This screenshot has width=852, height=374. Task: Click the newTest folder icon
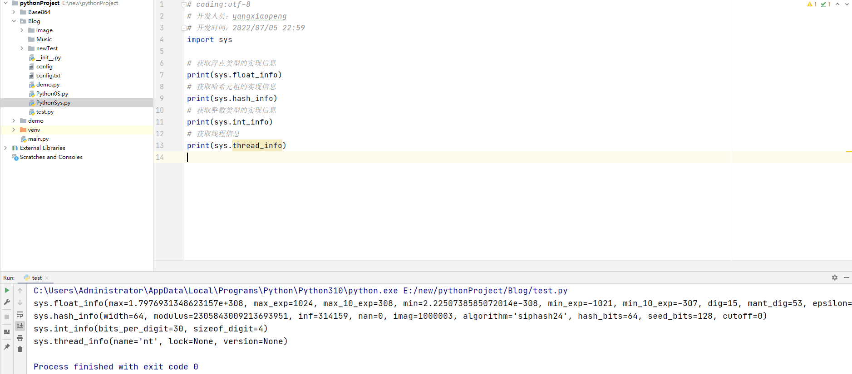31,48
